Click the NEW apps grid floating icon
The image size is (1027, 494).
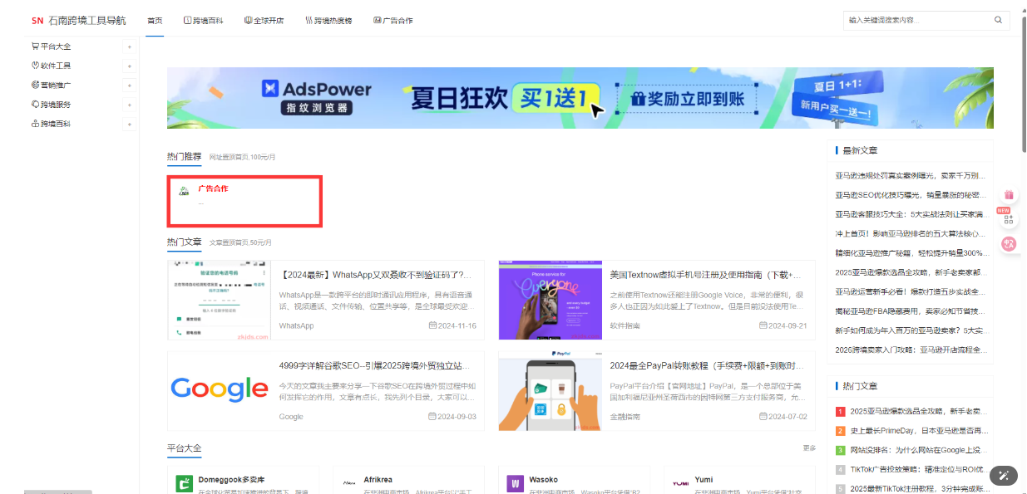click(x=1007, y=218)
